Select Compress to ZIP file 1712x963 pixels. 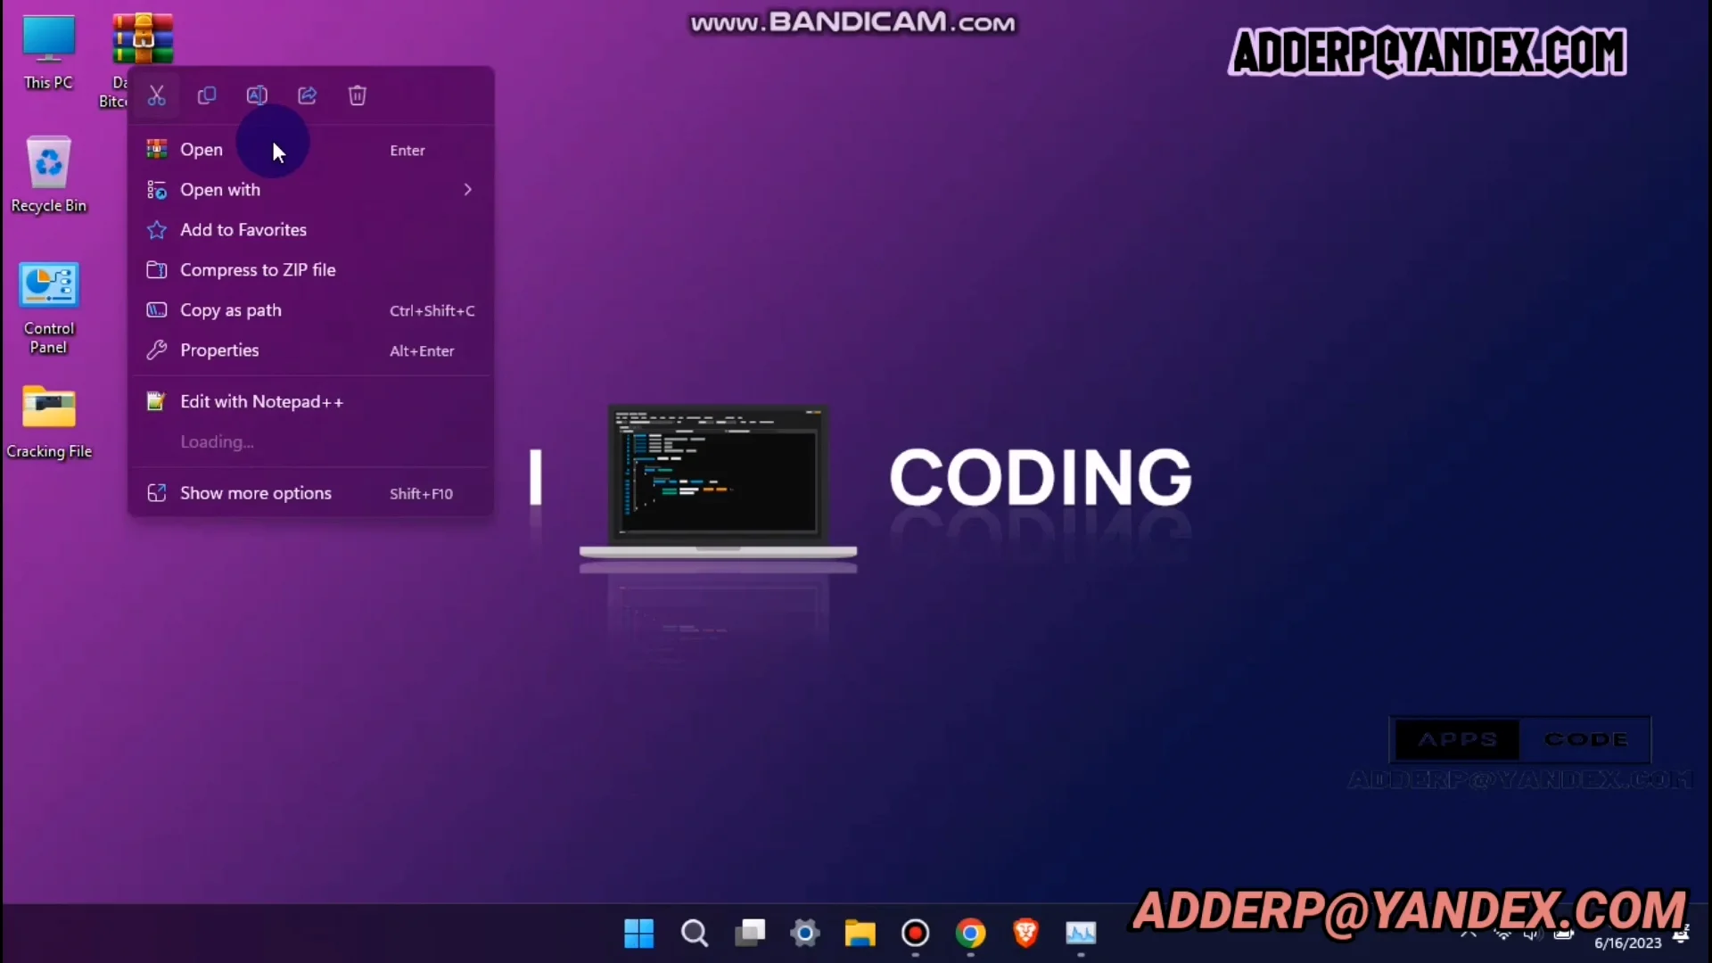pyautogui.click(x=258, y=270)
